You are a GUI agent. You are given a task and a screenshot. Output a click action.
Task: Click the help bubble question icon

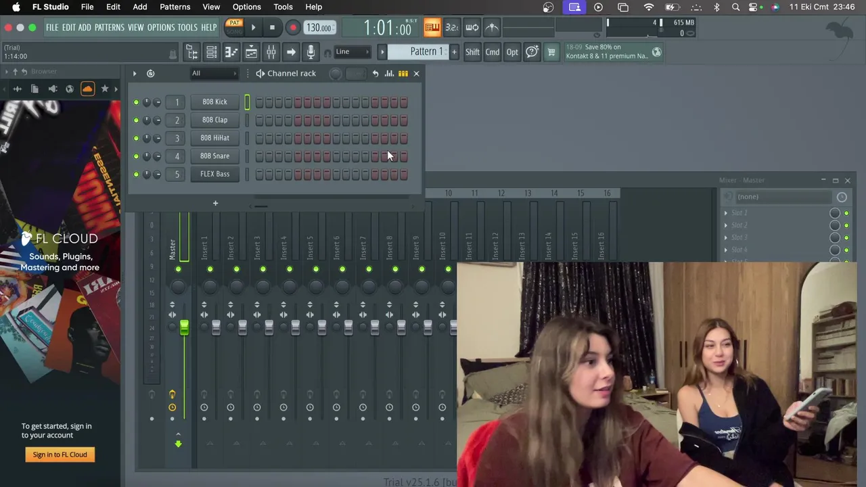coord(532,52)
